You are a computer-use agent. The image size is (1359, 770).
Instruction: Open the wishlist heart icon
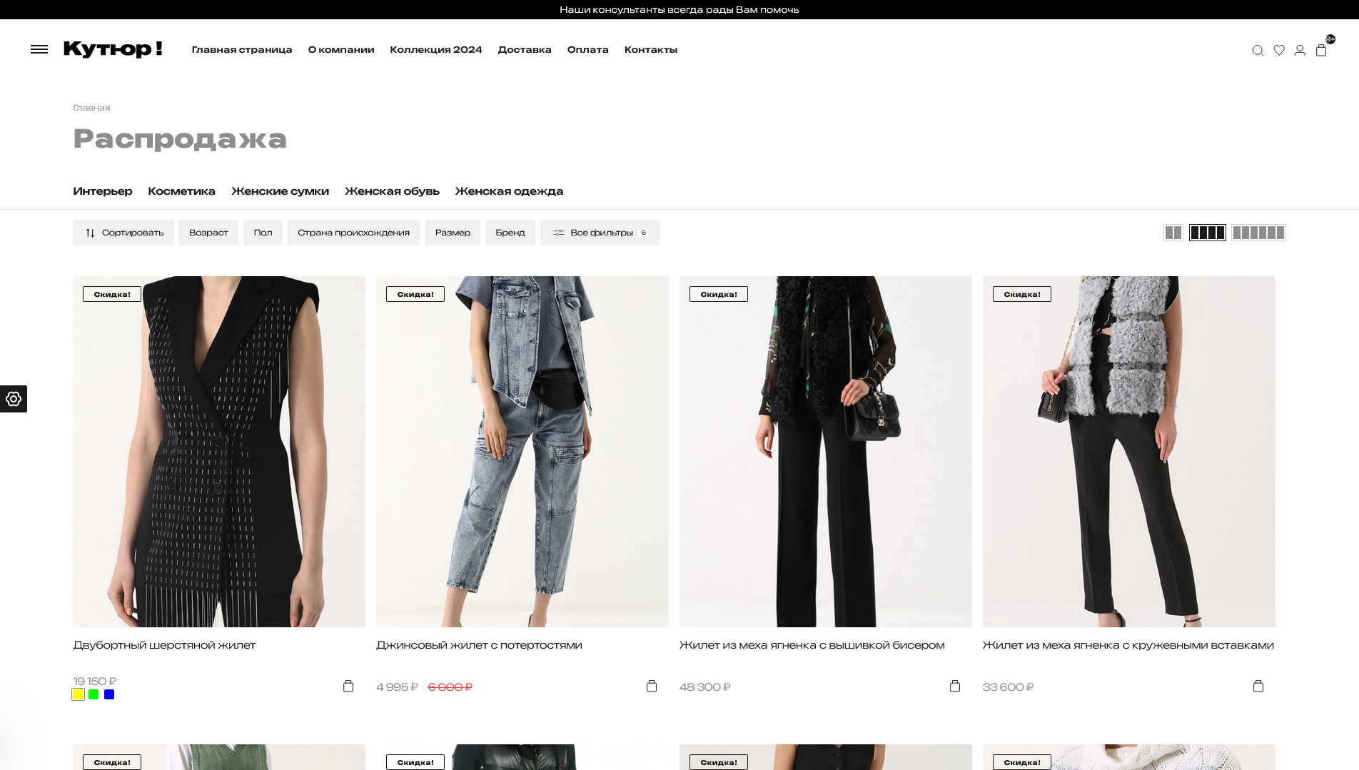click(x=1279, y=50)
